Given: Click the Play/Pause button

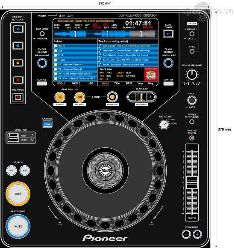Looking at the screenshot, I should click(18, 226).
